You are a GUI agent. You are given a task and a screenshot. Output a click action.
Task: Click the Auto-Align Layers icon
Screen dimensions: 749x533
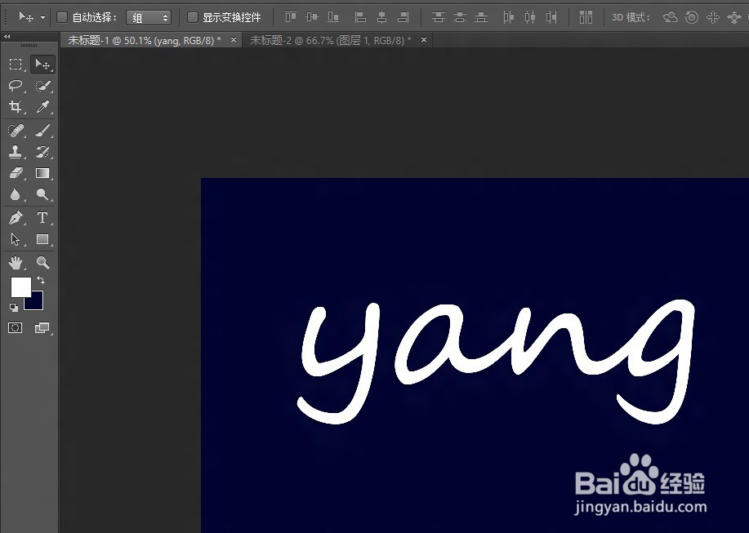(586, 18)
